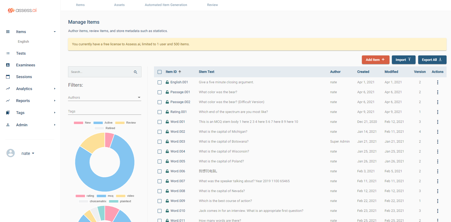Check the box for Word.008
The width and height of the screenshot is (451, 222).
(160, 191)
